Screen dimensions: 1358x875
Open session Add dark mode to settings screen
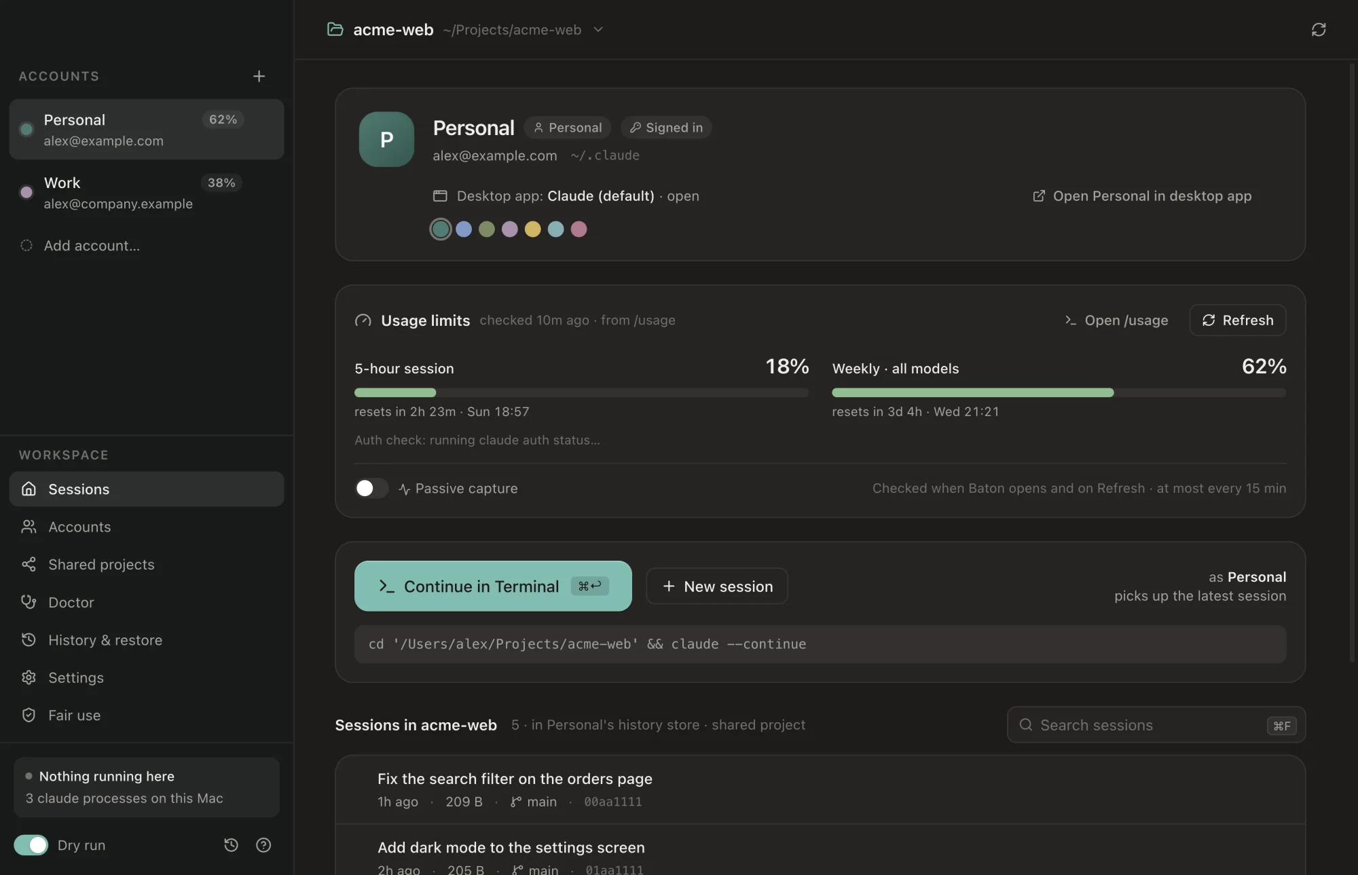[x=820, y=851]
